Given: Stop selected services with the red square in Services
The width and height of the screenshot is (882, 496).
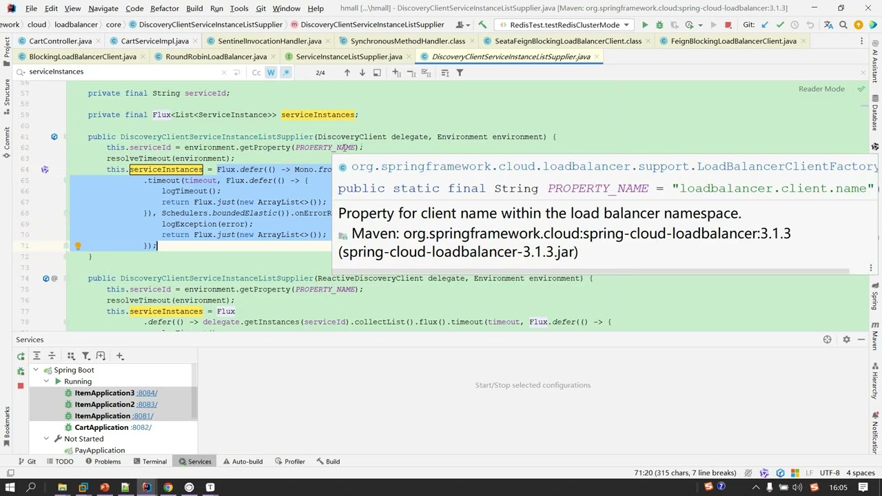Looking at the screenshot, I should (x=21, y=386).
